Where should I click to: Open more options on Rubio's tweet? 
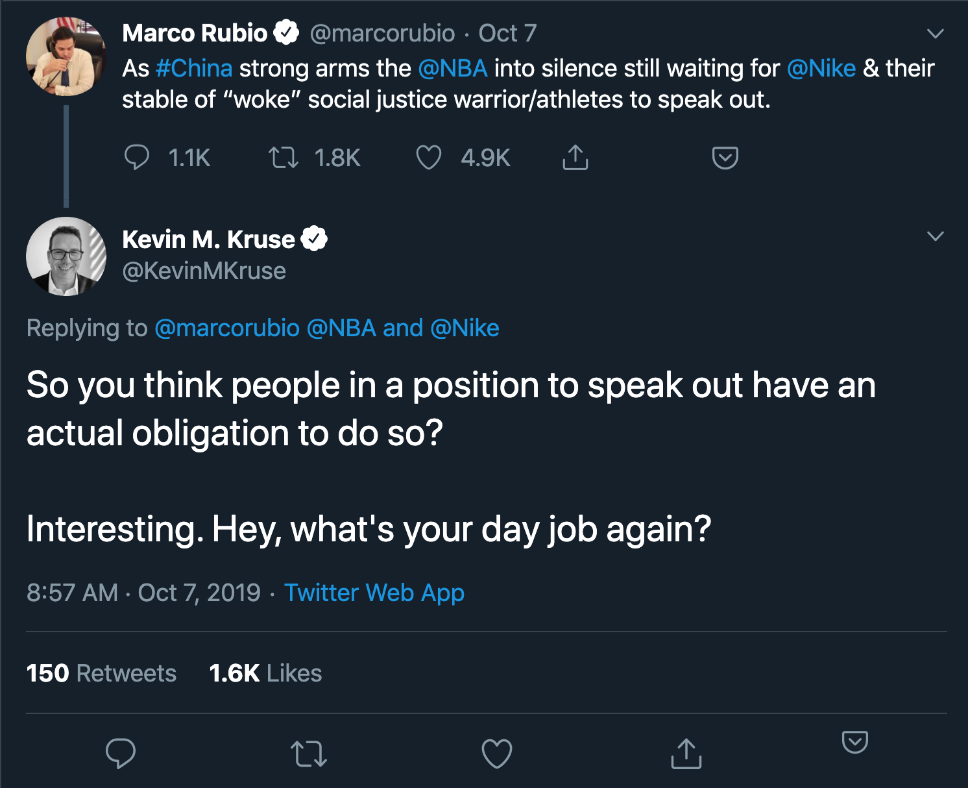935,34
